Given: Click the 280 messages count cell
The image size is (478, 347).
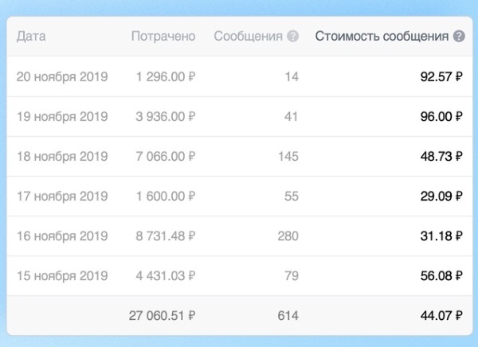Looking at the screenshot, I should coord(288,236).
